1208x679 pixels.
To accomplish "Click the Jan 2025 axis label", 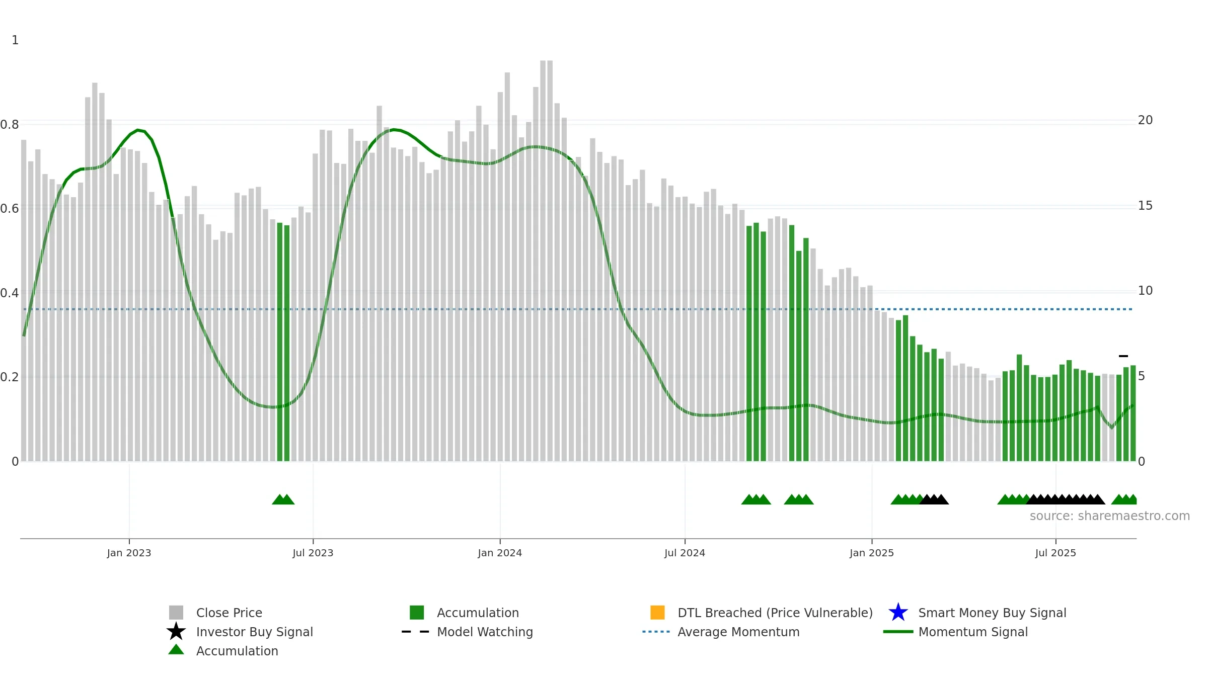I will point(872,553).
